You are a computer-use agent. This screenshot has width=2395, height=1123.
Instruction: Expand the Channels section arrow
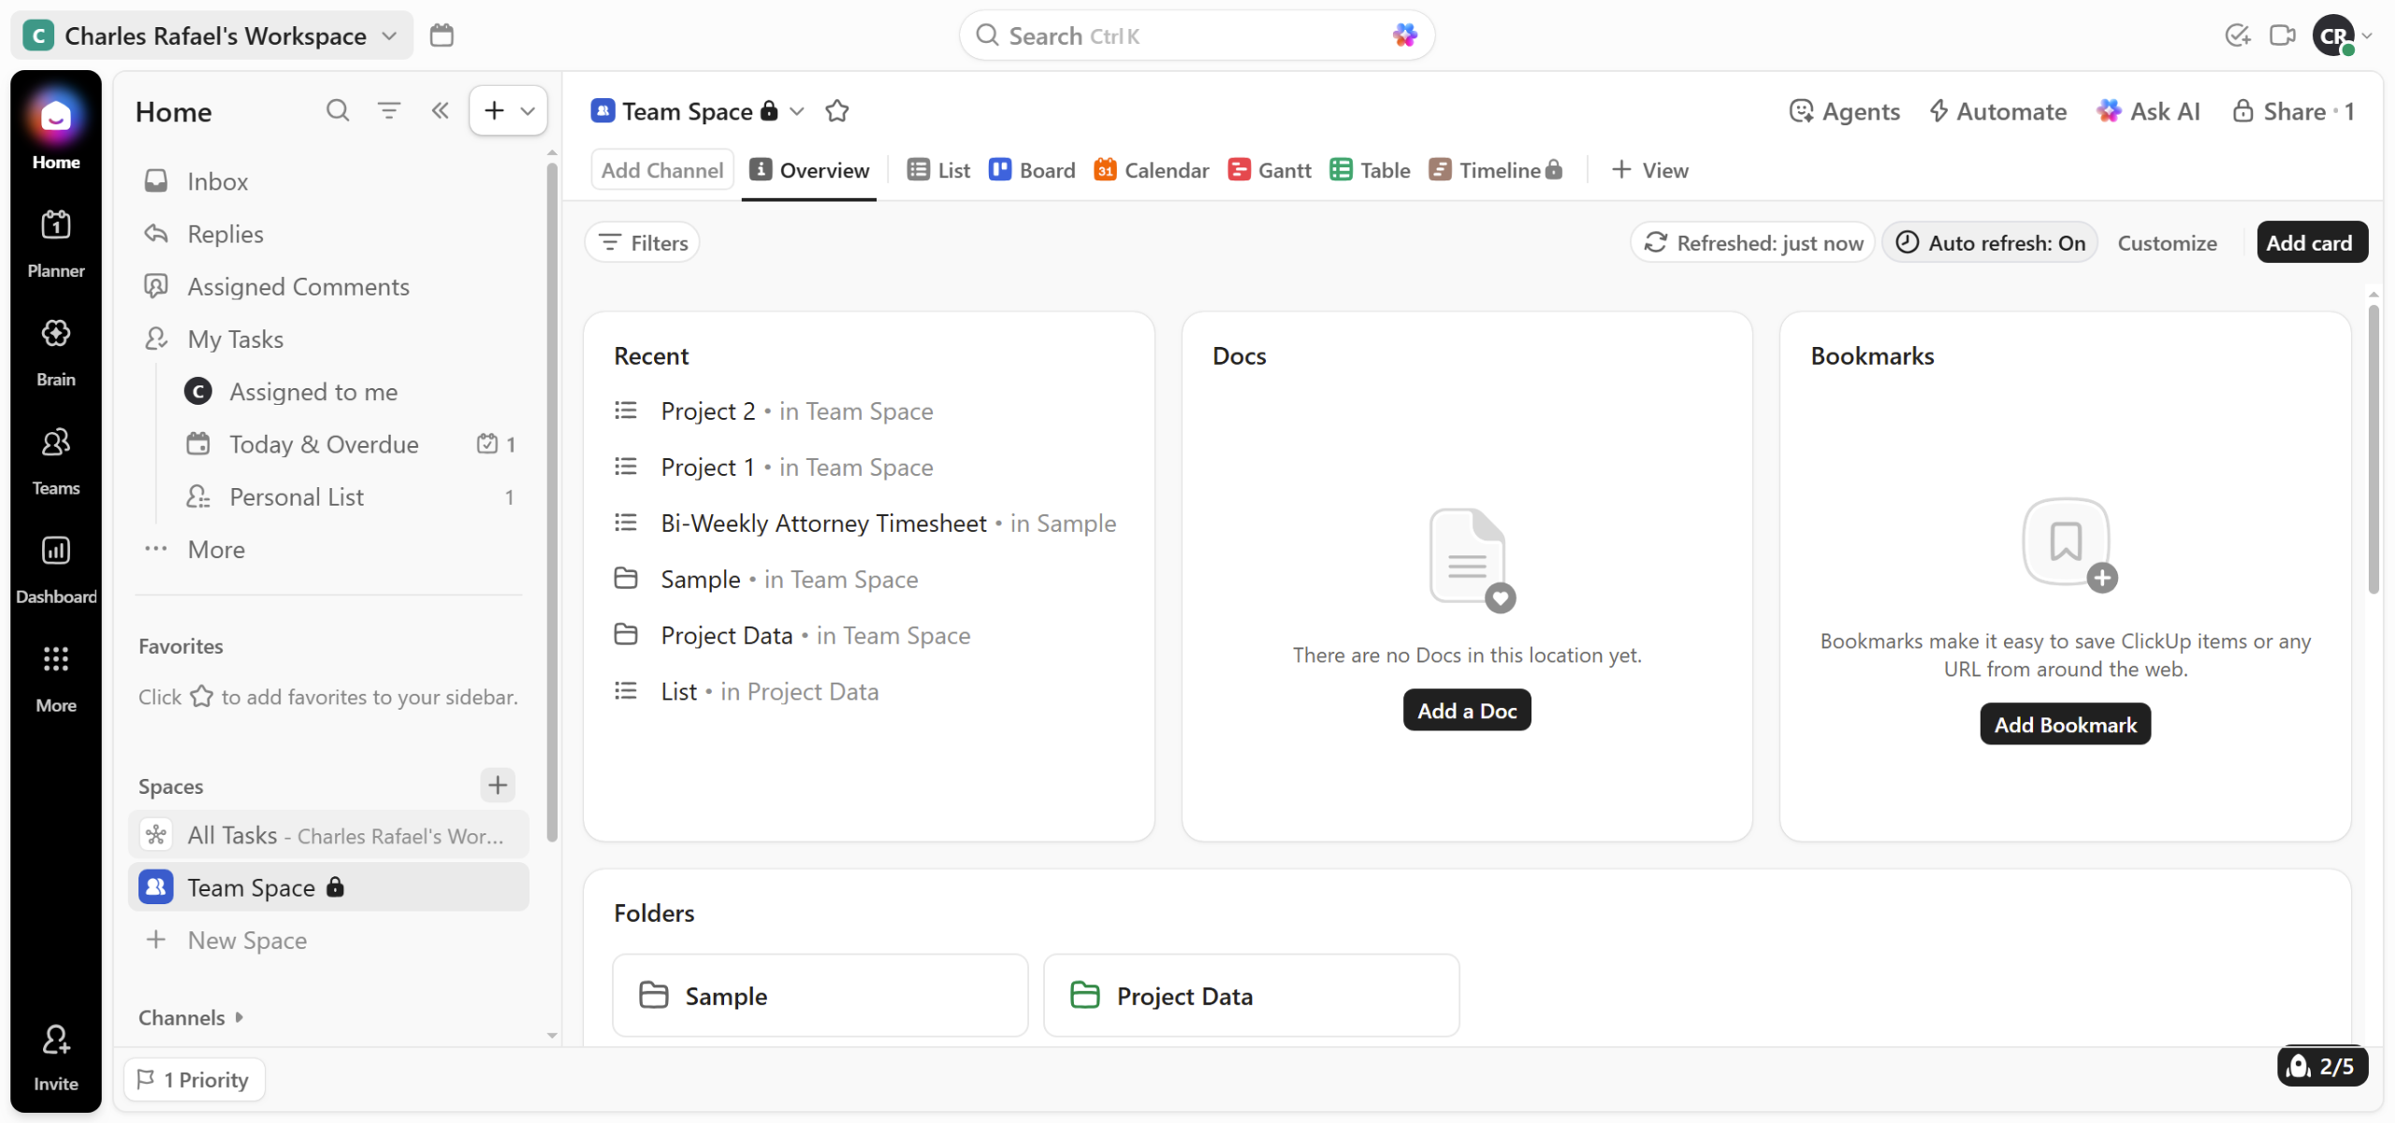pyautogui.click(x=239, y=1016)
